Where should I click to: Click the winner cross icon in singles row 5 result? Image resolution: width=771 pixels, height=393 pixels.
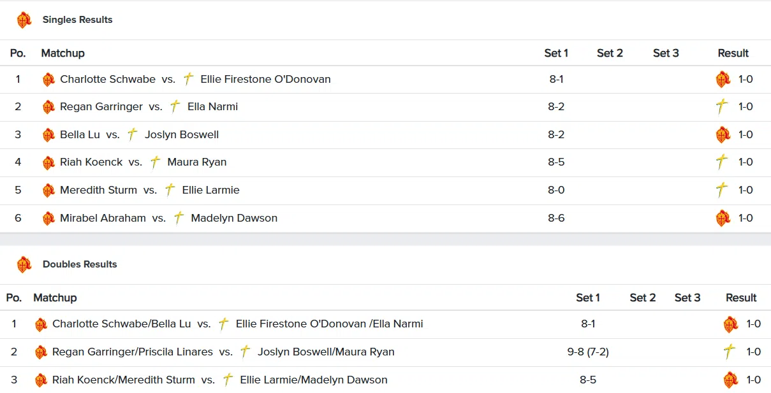[x=722, y=190]
